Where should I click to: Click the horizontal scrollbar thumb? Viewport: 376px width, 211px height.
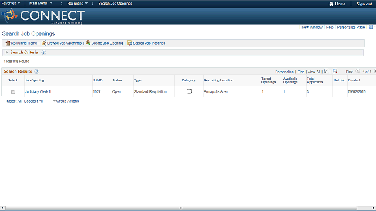(181, 208)
